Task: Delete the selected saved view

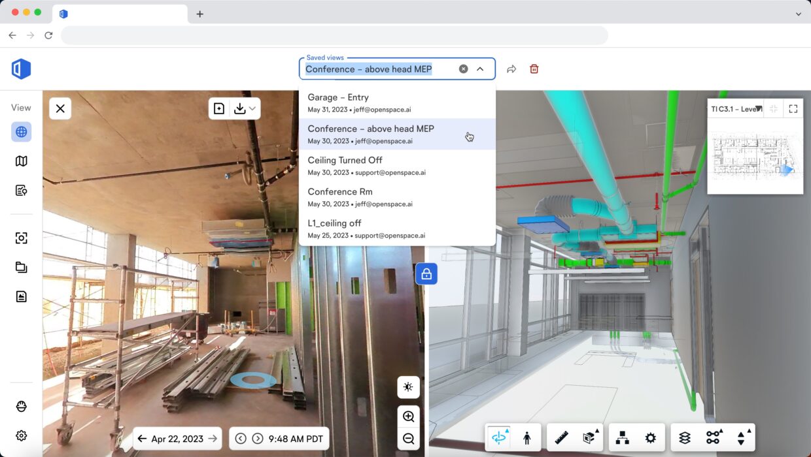Action: pyautogui.click(x=534, y=69)
